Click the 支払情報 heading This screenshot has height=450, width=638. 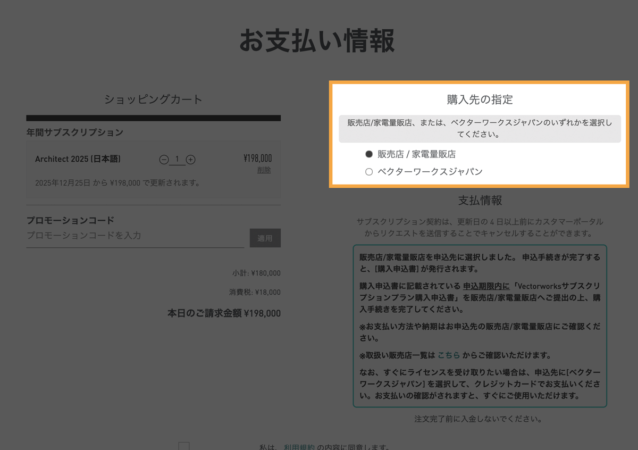click(480, 201)
